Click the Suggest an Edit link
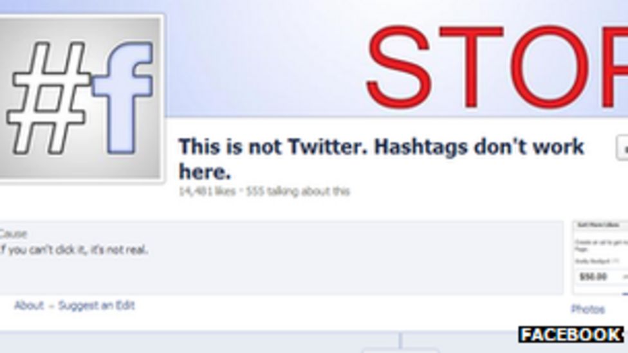Image resolution: width=628 pixels, height=353 pixels. pos(97,306)
